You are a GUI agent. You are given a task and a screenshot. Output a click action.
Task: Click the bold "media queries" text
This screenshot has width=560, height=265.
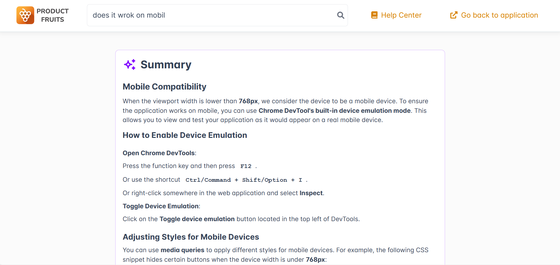[182, 250]
